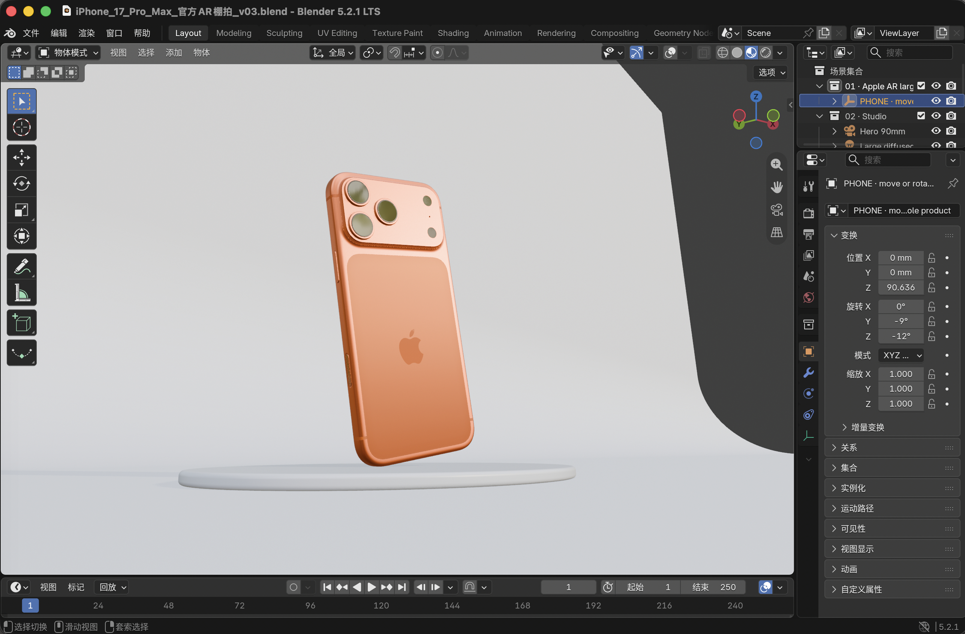Open the 选项 options dropdown

[x=771, y=72]
